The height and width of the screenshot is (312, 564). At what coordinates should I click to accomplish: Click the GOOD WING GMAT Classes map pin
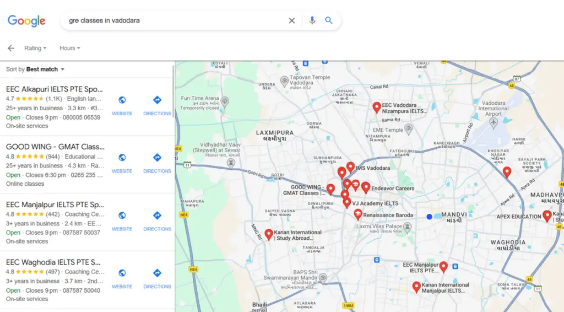point(330,189)
